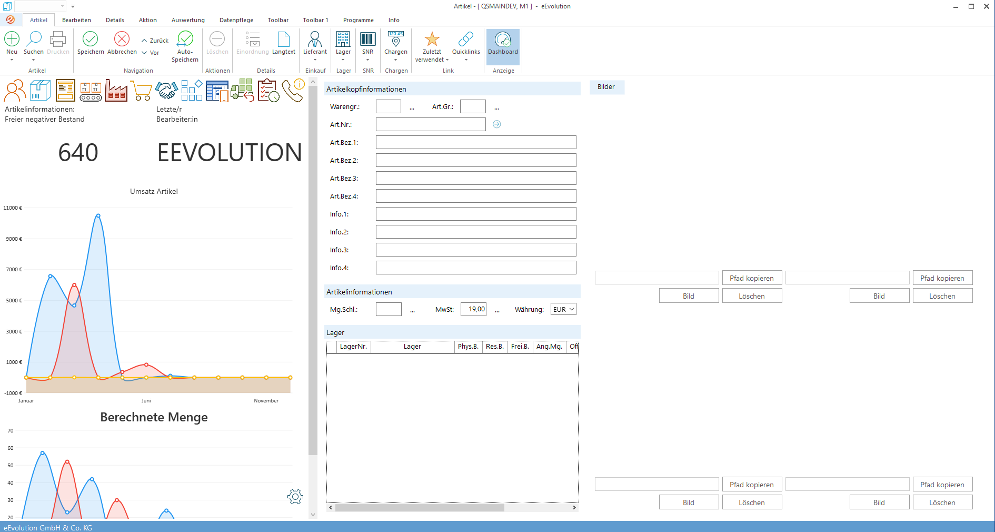Click the horizontal scrollbar of the Lager table

pos(452,508)
